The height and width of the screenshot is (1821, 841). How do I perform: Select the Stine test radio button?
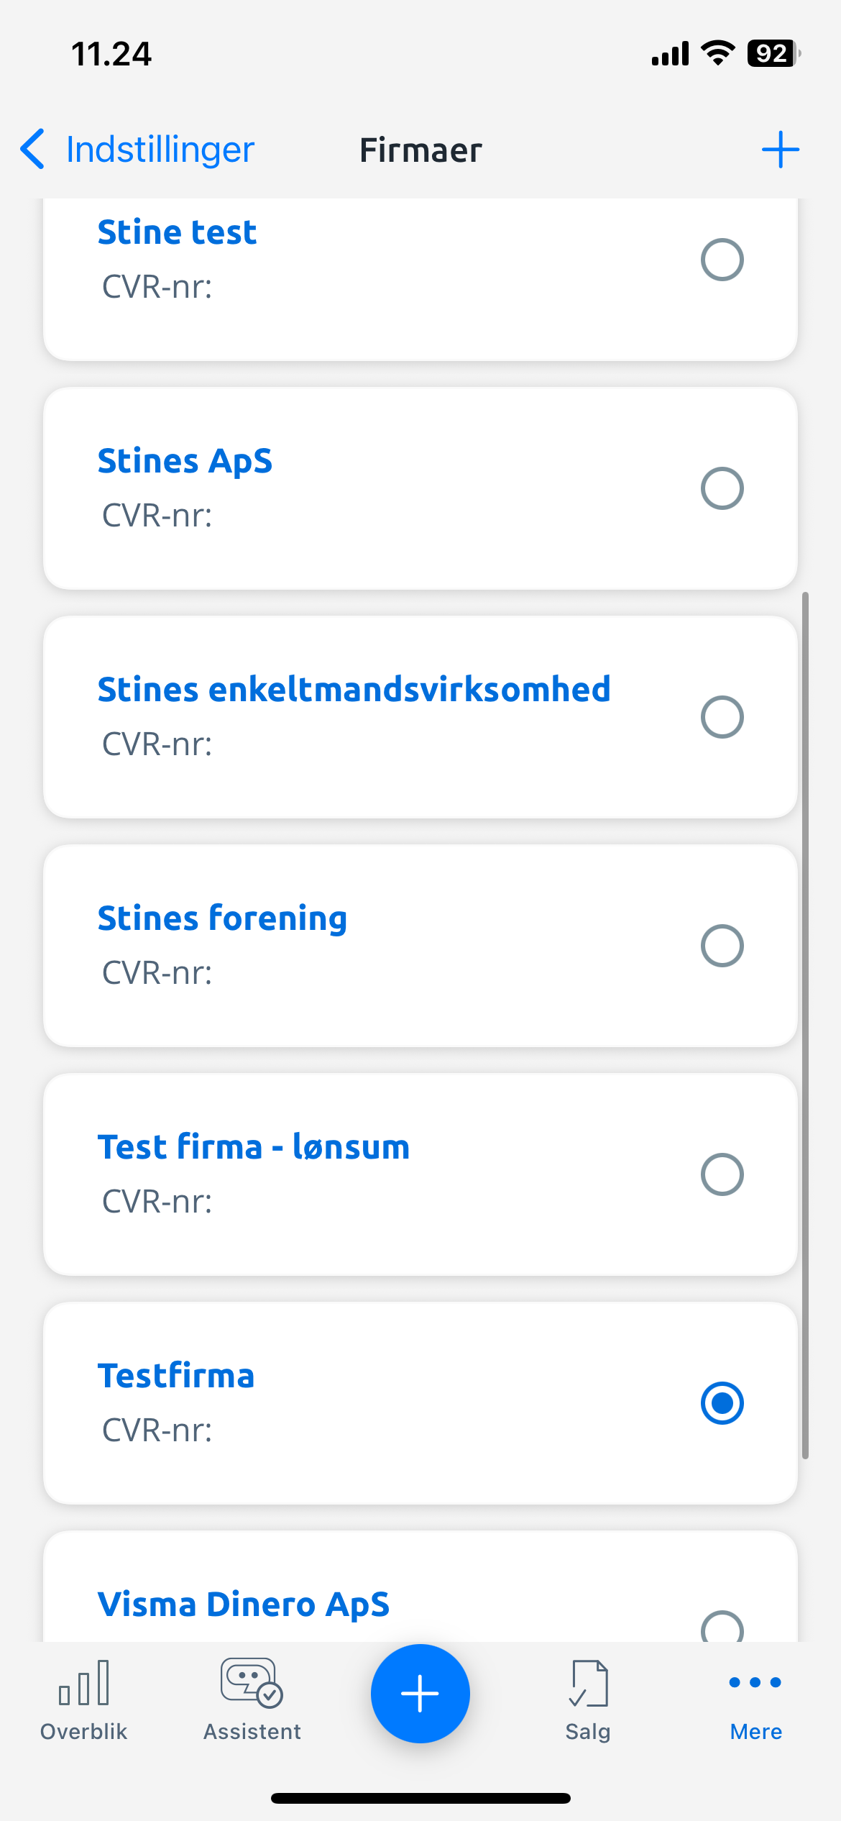point(722,260)
